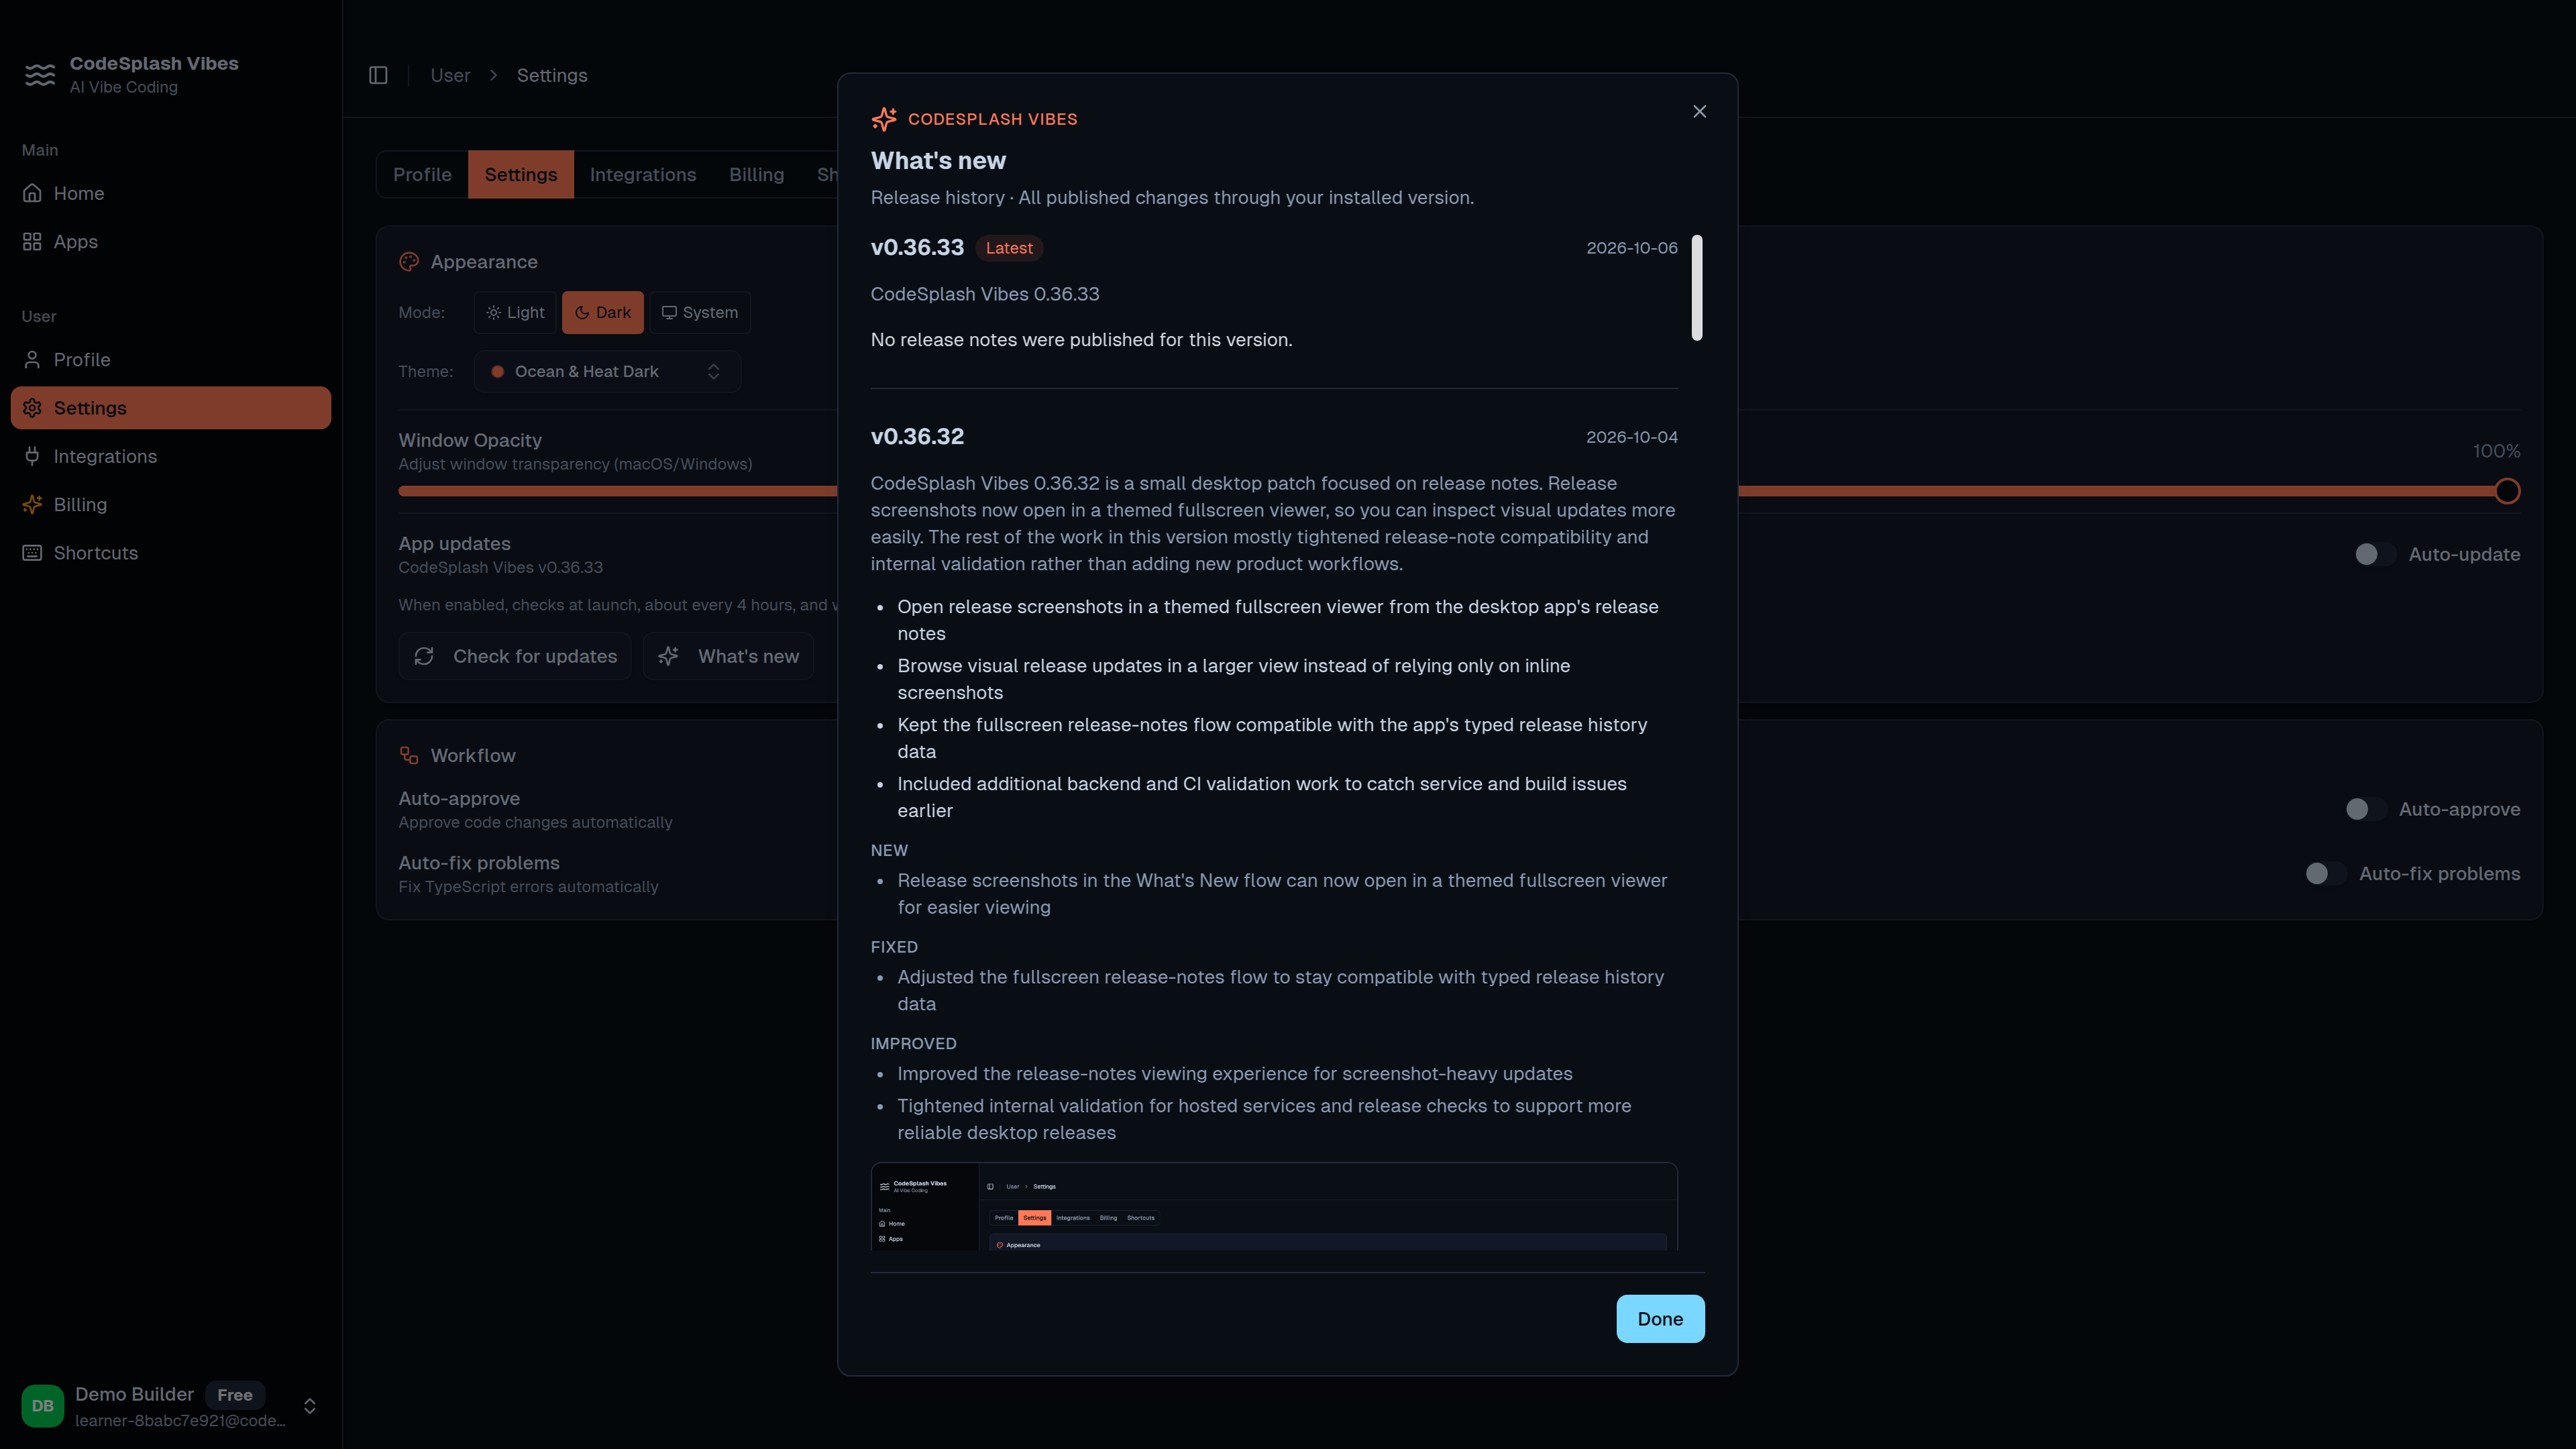Switch to the Billing tab

pyautogui.click(x=756, y=174)
